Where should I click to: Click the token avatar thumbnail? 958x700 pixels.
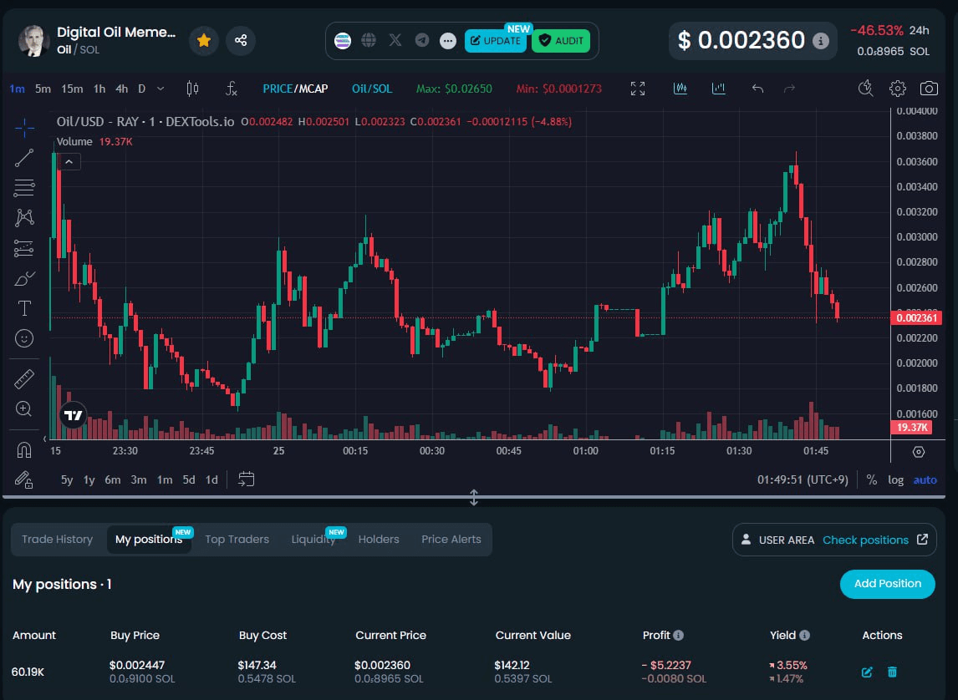coord(33,41)
